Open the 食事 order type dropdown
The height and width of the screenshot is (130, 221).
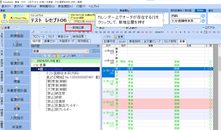(x=61, y=51)
